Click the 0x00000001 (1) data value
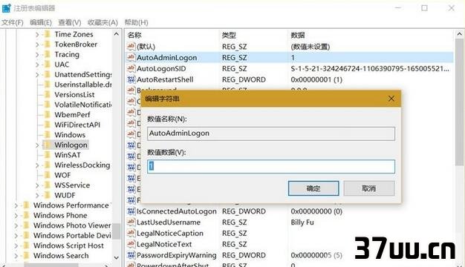The height and width of the screenshot is (267, 465). pyautogui.click(x=316, y=79)
